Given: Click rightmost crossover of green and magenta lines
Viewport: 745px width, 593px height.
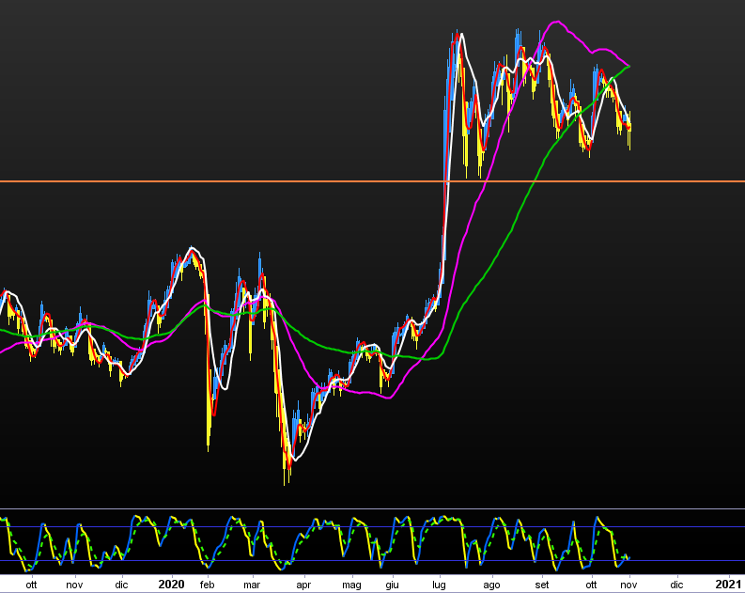Looking at the screenshot, I should (x=629, y=67).
